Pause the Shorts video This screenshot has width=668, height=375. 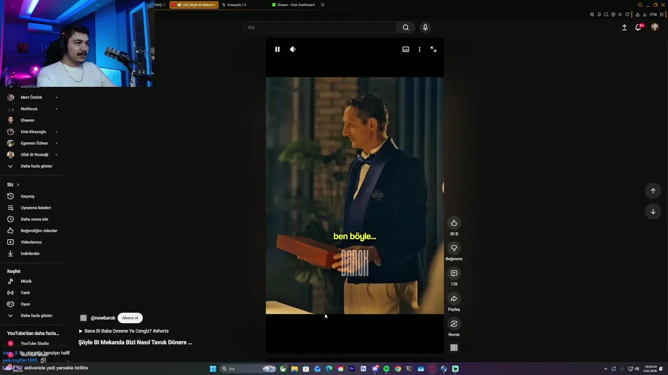[277, 49]
